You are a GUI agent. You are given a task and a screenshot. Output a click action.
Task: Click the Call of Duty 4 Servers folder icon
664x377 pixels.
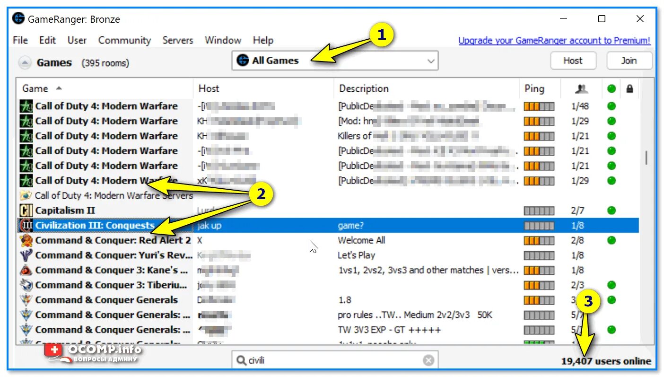(x=26, y=195)
